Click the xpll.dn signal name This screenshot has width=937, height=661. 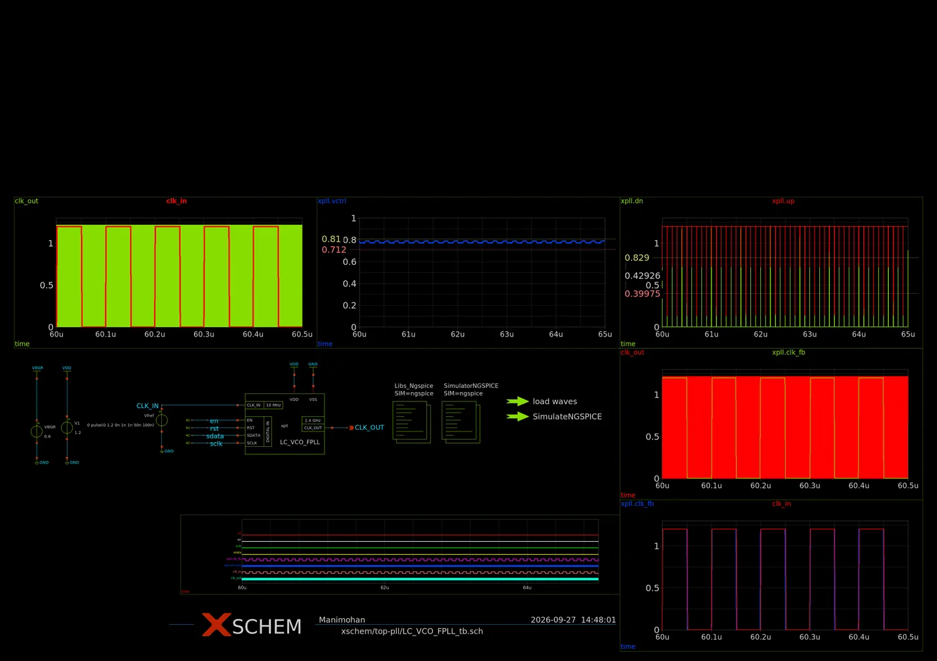tap(632, 201)
